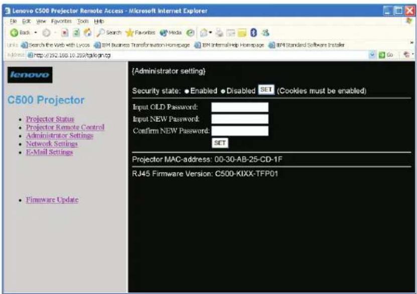Click the RJ45 Firmware Version text
The image size is (417, 294).
pyautogui.click(x=205, y=174)
